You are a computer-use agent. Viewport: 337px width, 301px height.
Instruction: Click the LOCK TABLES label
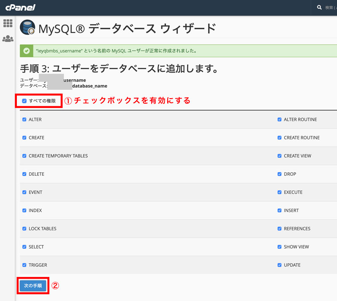pyautogui.click(x=43, y=228)
